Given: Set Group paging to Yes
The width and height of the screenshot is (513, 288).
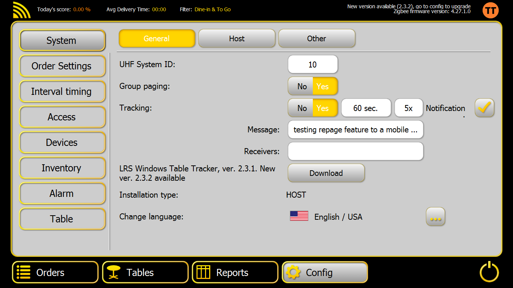Looking at the screenshot, I should 325,86.
